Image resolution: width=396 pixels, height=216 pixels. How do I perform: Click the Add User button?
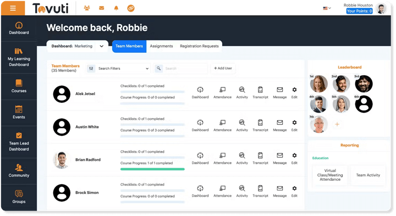click(x=223, y=68)
